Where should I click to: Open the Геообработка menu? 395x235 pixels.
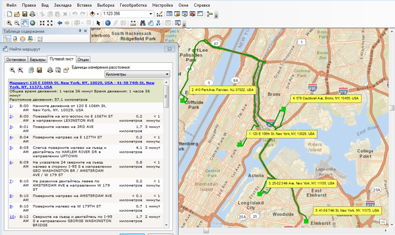click(134, 5)
